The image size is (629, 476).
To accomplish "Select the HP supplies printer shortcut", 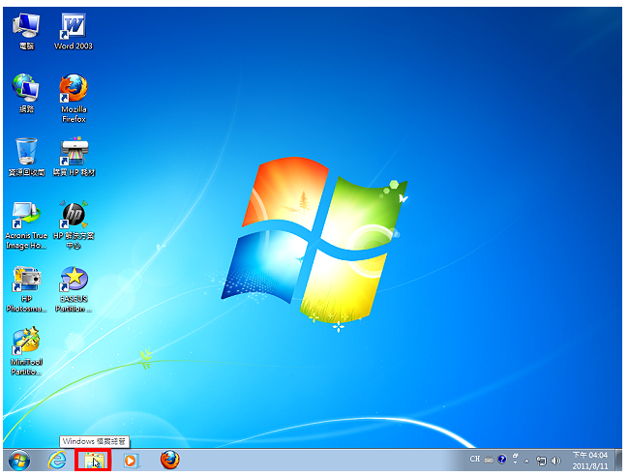I will point(74,157).
